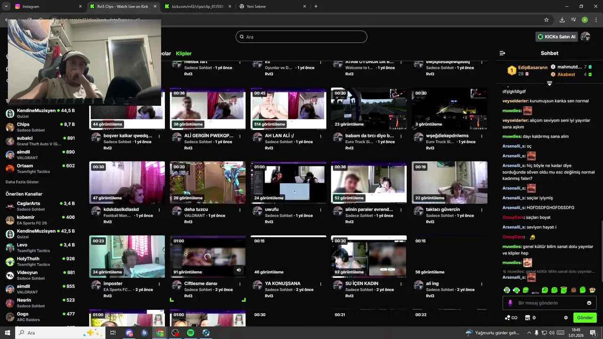Open the channel points shop icon
The width and height of the screenshot is (603, 339).
click(528, 318)
